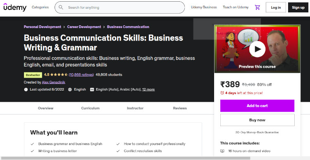
Task: Click the 30-Day Money-Back Guarantee text
Action: [x=257, y=132]
